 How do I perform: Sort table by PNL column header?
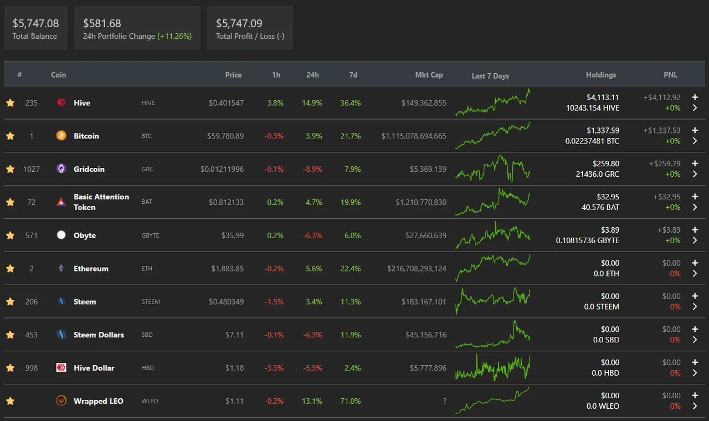(670, 75)
